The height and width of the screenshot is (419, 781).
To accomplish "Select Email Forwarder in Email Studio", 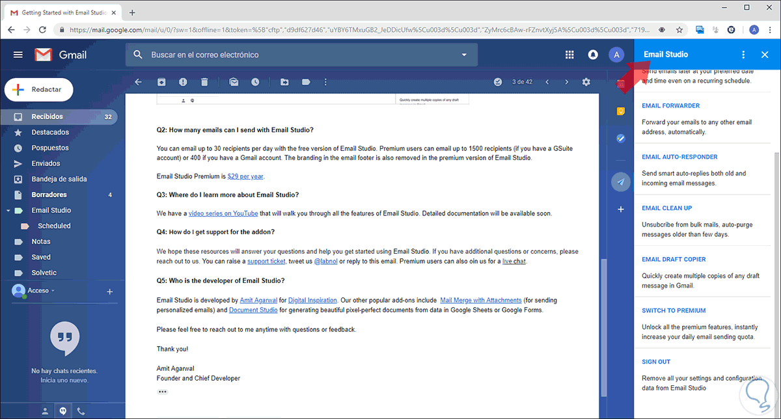I will pyautogui.click(x=671, y=105).
